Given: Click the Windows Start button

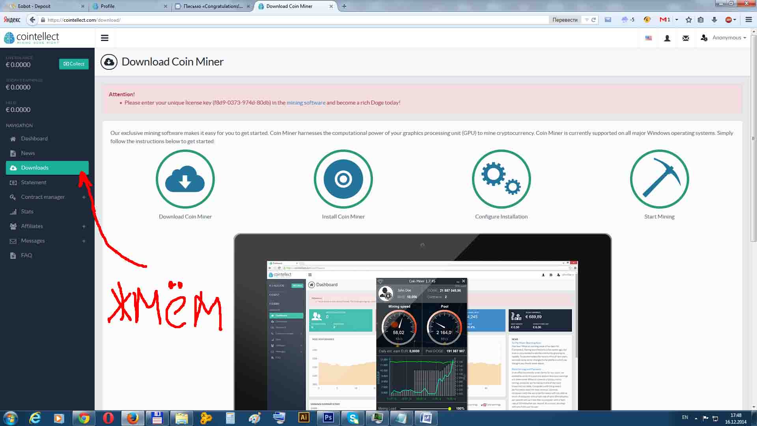Looking at the screenshot, I should [x=11, y=418].
